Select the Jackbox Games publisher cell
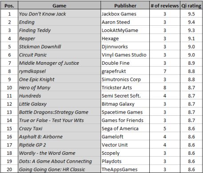 click(125, 14)
